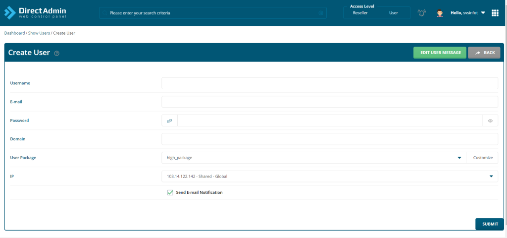Open the apps grid menu icon

495,13
